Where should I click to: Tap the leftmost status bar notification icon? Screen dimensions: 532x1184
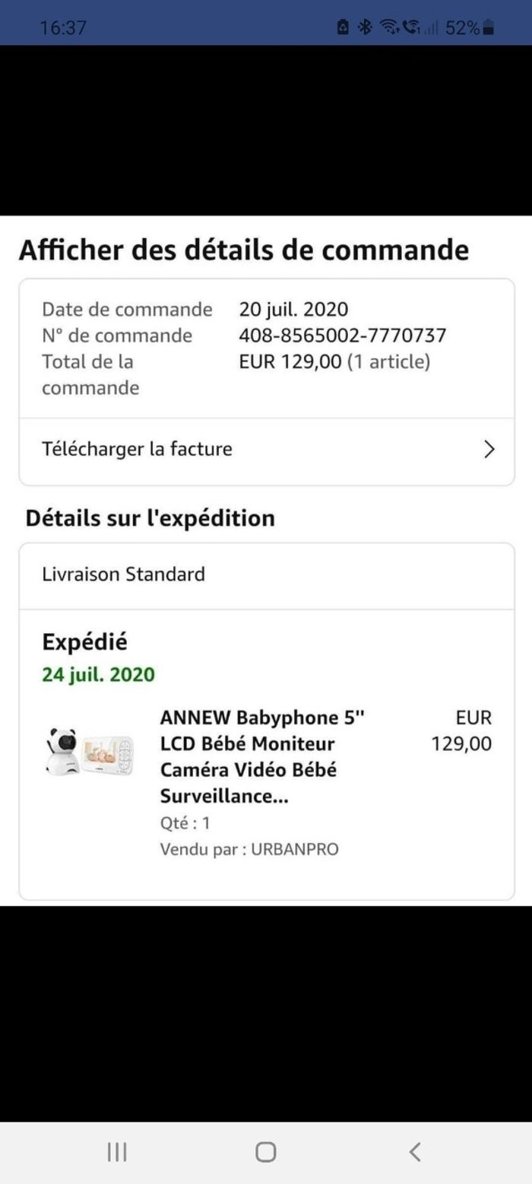click(x=344, y=28)
